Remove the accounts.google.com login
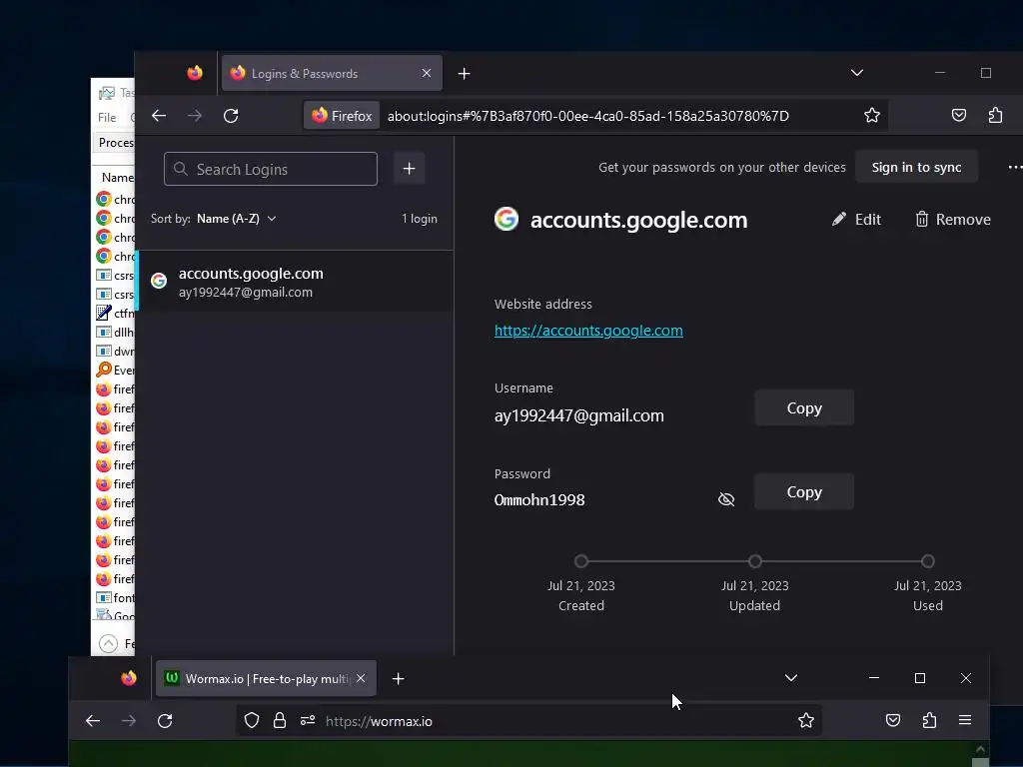Viewport: 1023px width, 767px height. 952,219
